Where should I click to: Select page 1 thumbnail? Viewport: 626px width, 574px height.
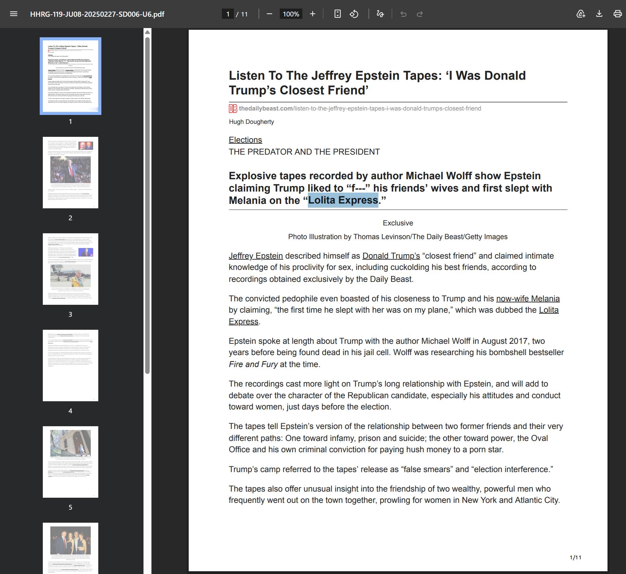(71, 76)
